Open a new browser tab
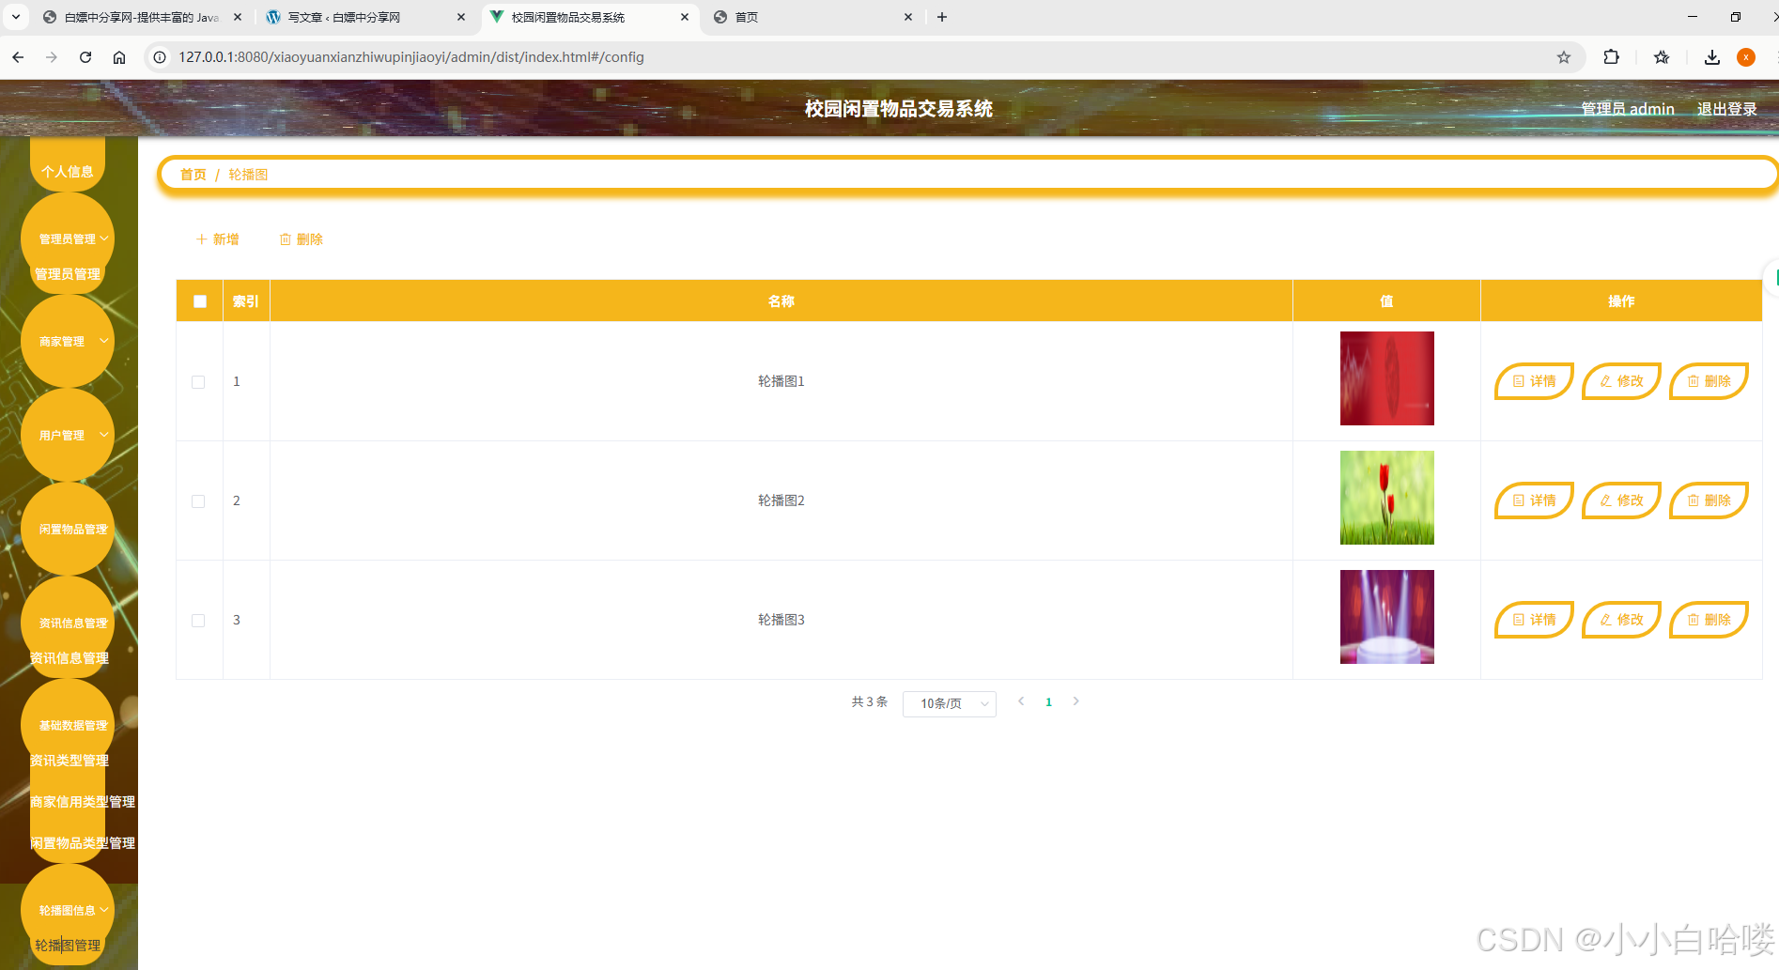Viewport: 1779px width, 970px height. click(942, 17)
